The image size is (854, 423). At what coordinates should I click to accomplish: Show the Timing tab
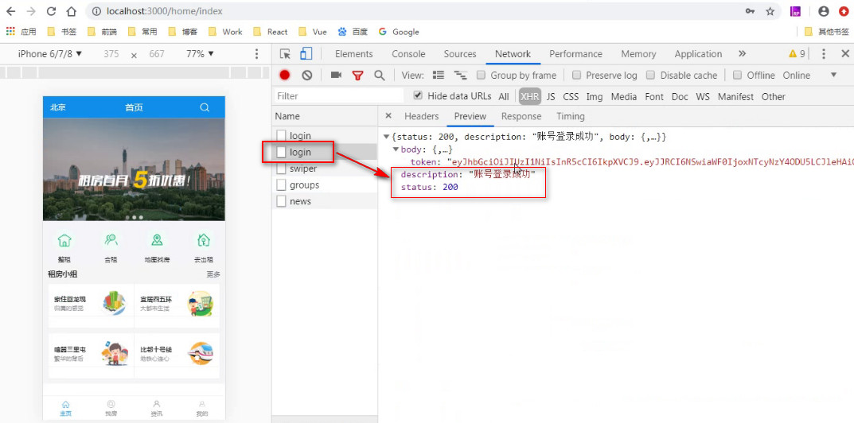coord(570,116)
